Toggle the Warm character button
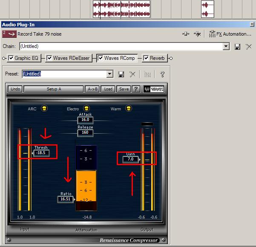256x247 pixels. [x=129, y=108]
